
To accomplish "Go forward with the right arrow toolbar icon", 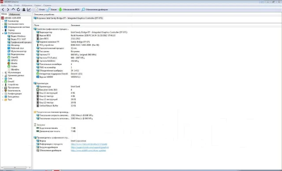I will tap(8, 10).
